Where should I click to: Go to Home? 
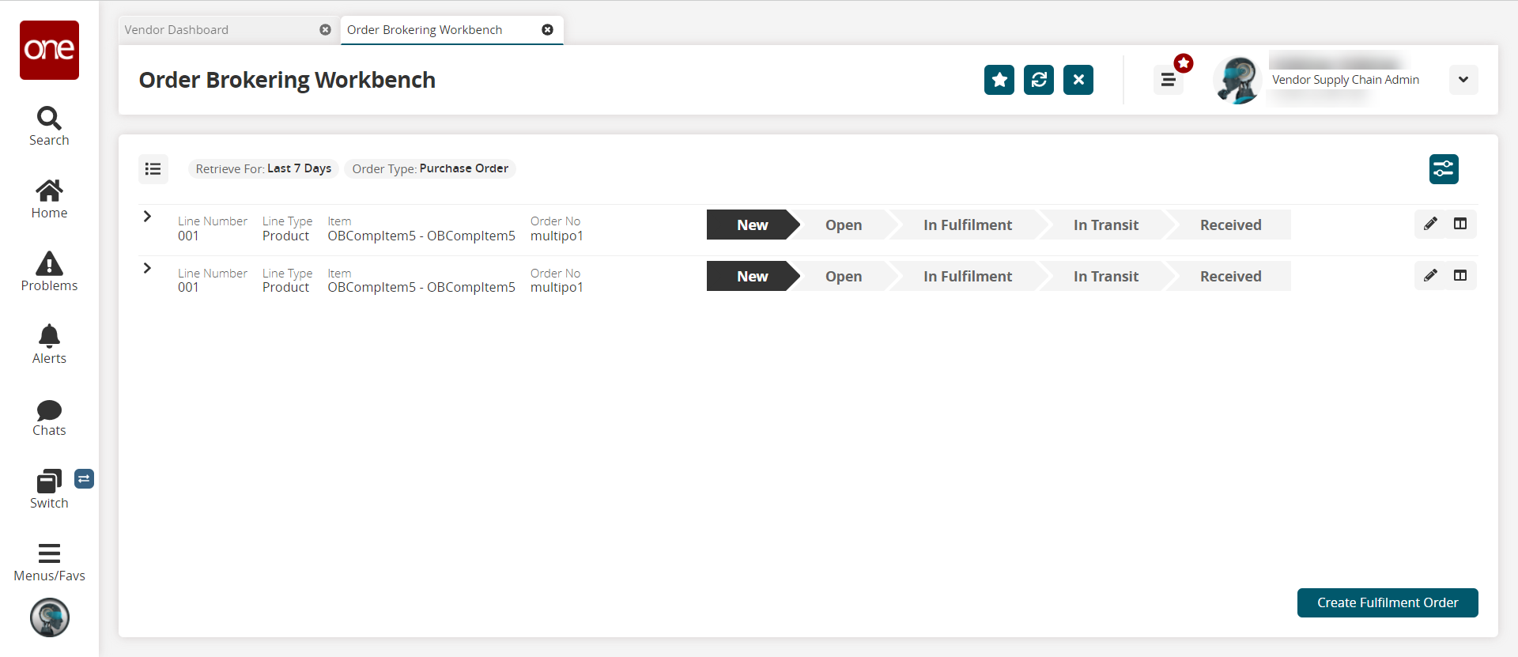(49, 199)
